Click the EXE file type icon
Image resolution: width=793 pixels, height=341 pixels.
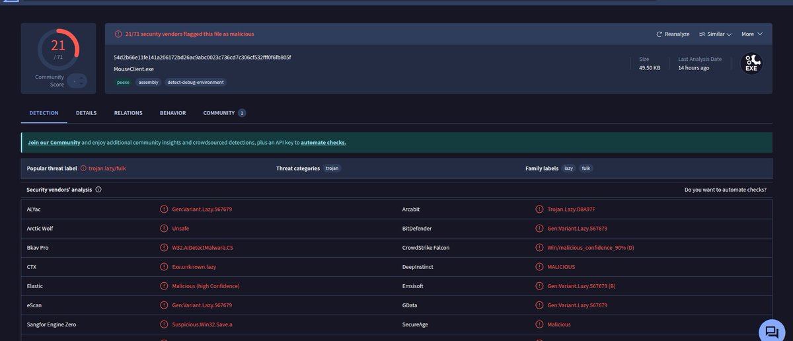tap(751, 64)
